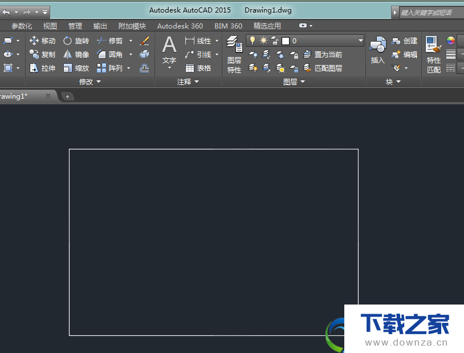Click the Undo arrow in quick access toolbar
Image resolution: width=464 pixels, height=353 pixels.
pos(6,13)
